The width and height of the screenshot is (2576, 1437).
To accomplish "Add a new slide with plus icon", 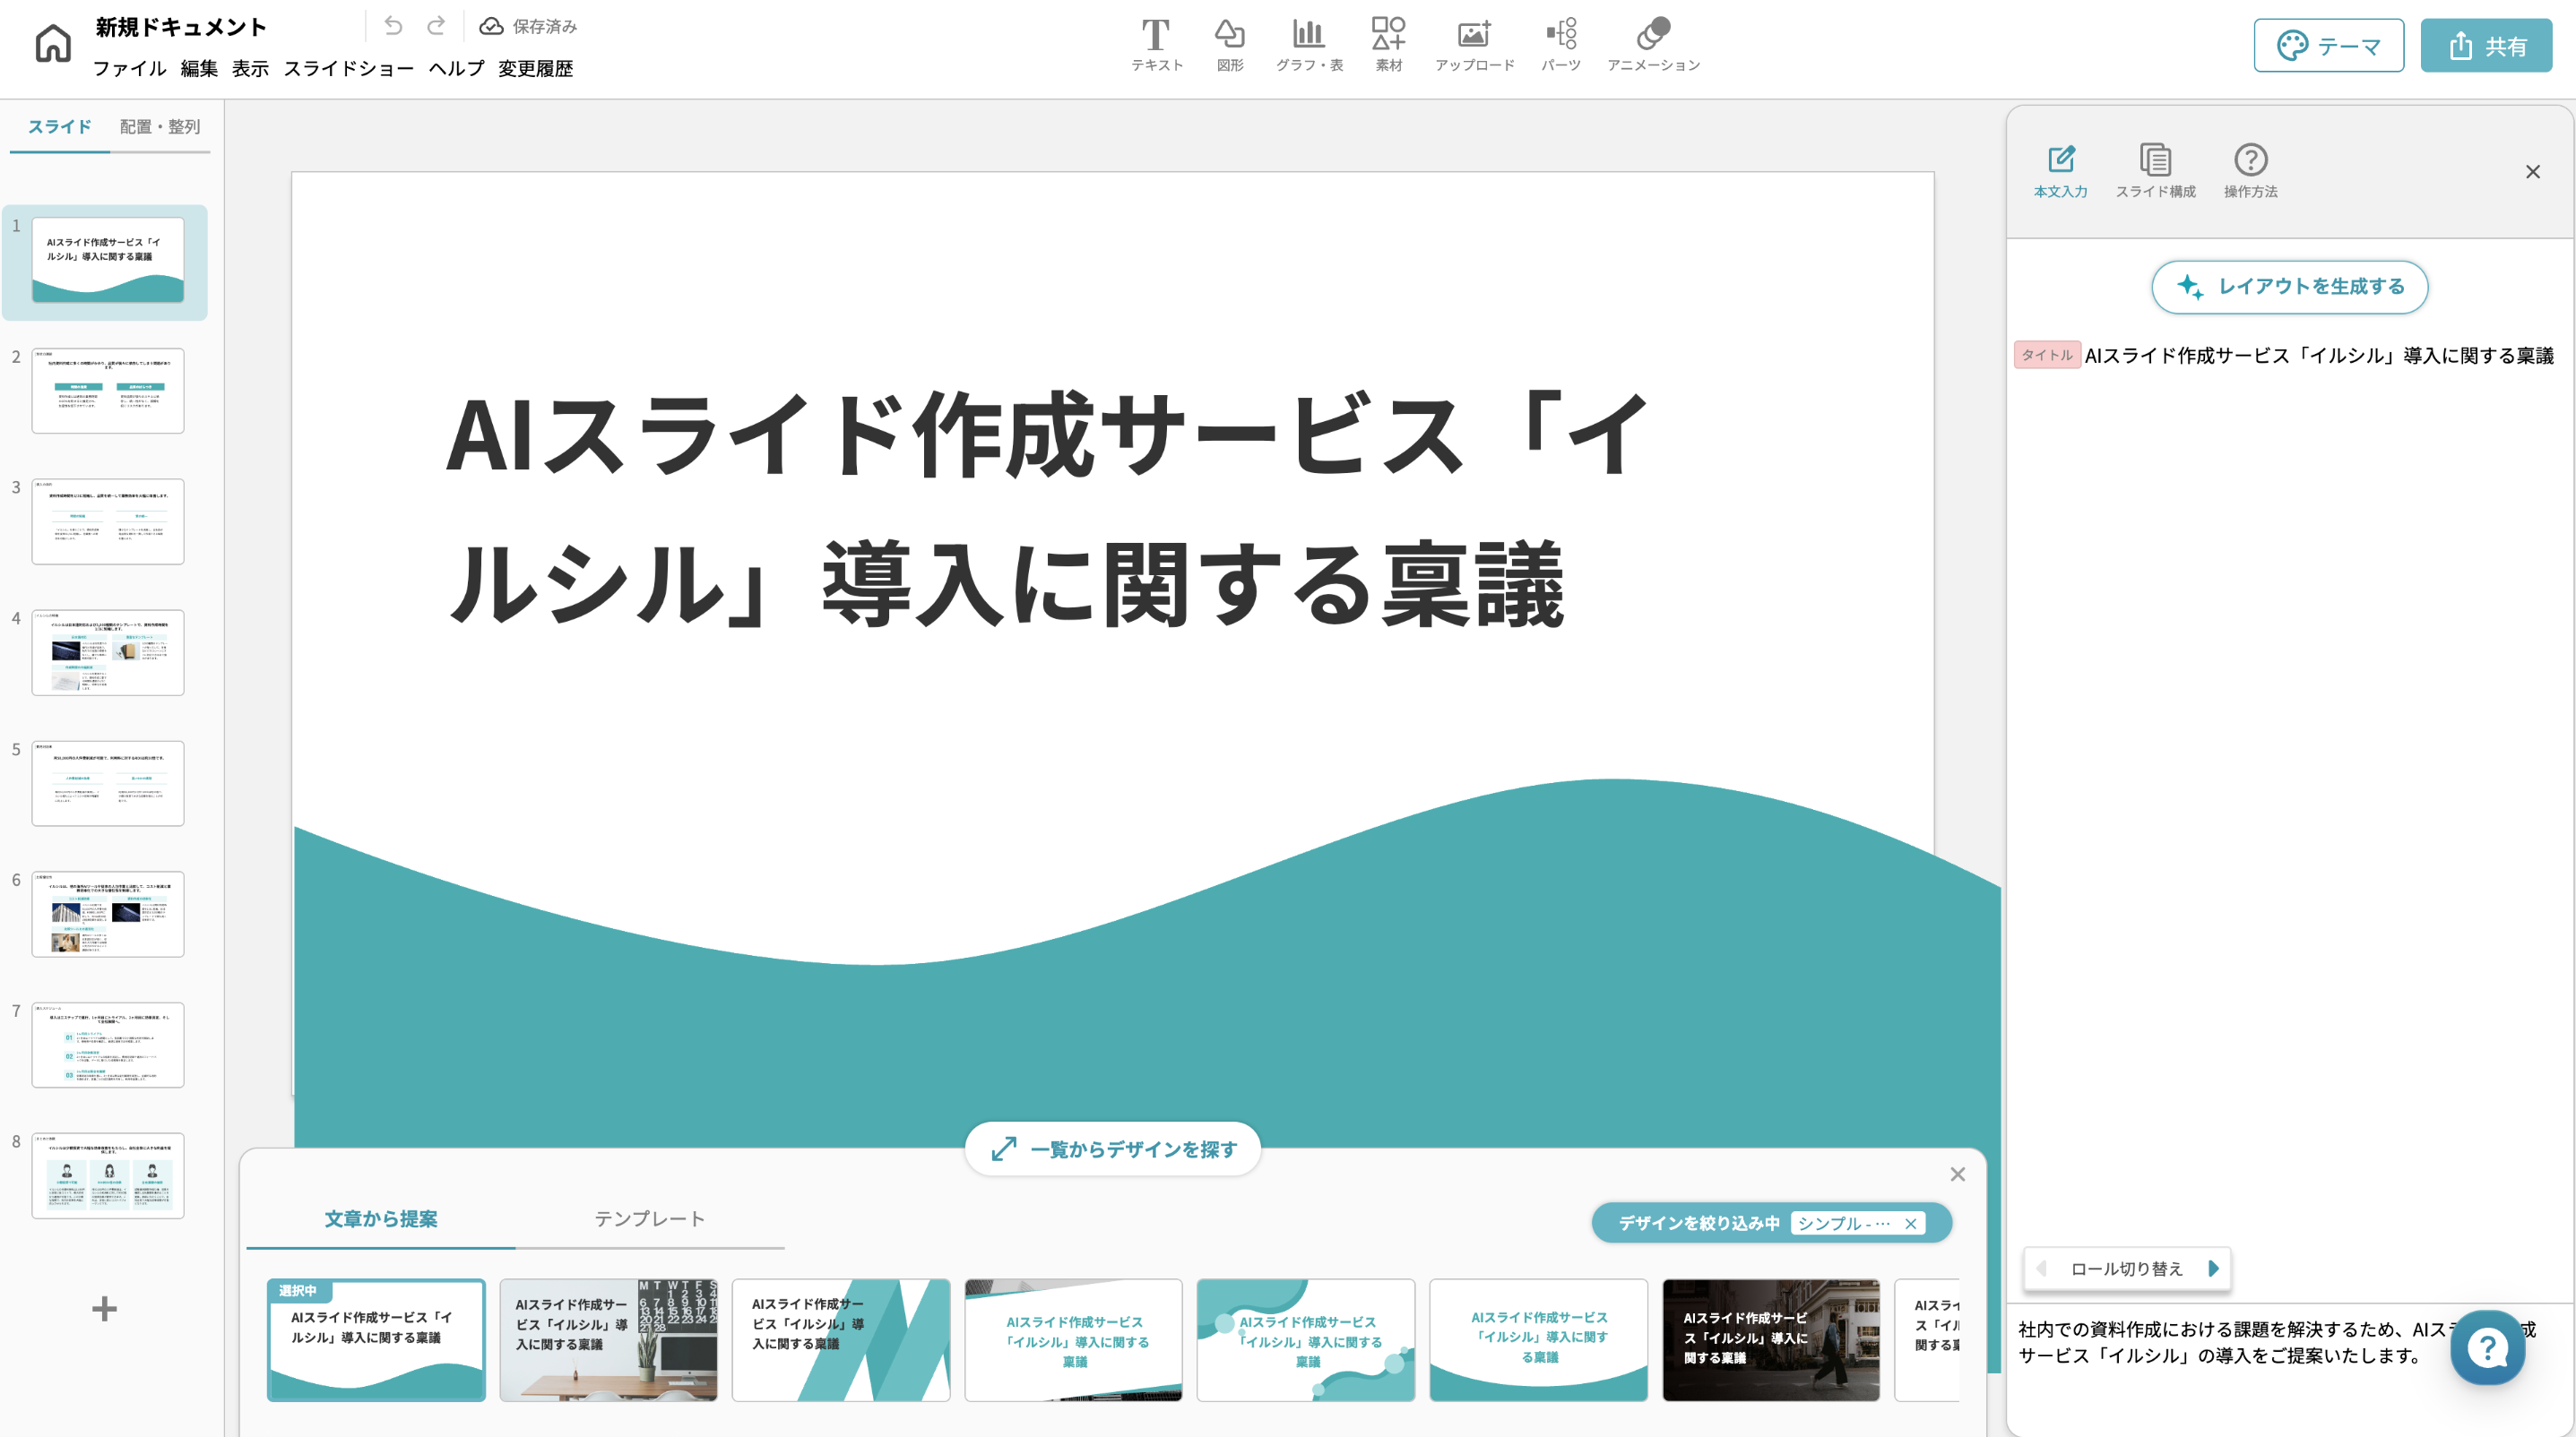I will click(104, 1309).
